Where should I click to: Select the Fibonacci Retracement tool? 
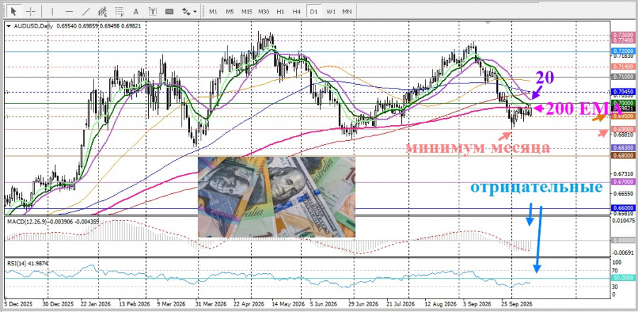coord(119,11)
